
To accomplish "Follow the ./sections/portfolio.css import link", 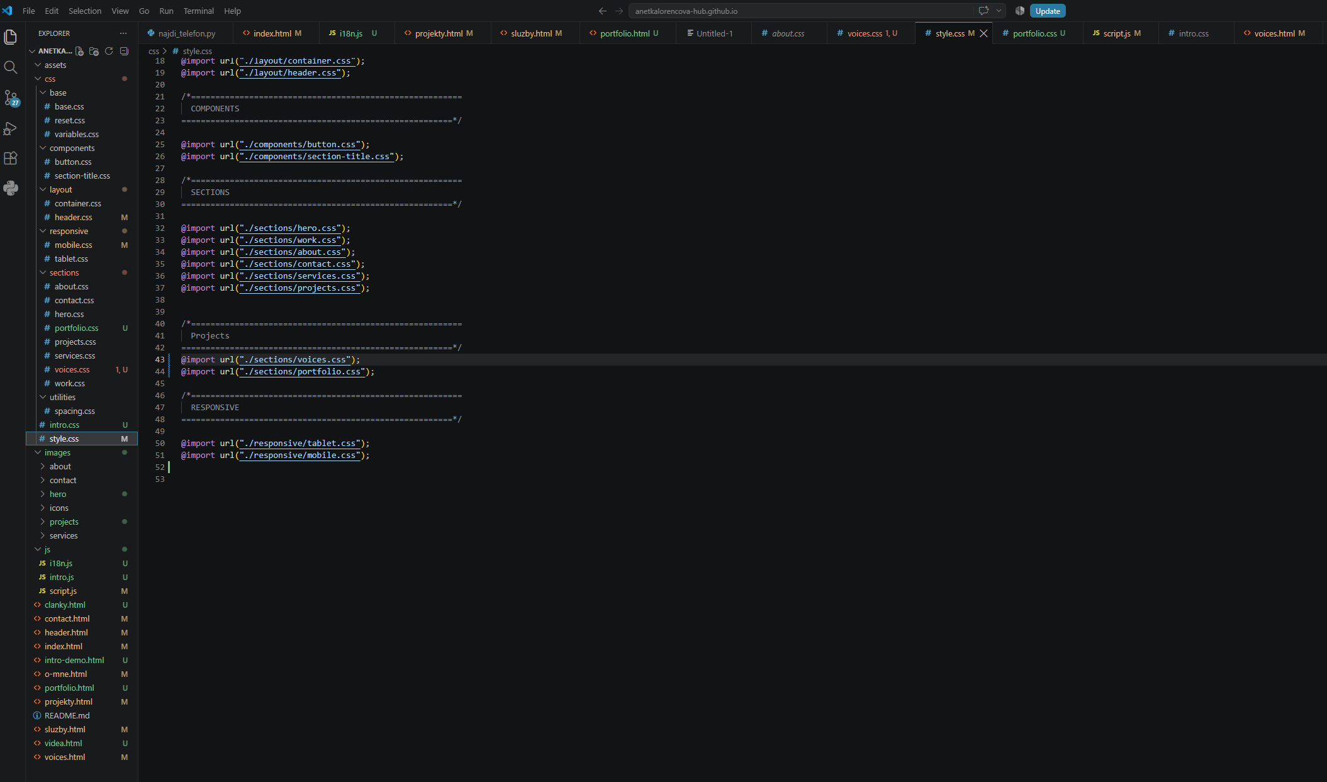I will [302, 372].
